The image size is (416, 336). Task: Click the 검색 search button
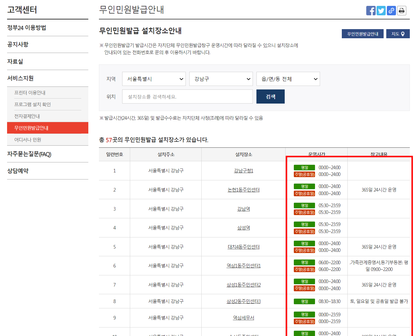click(x=271, y=97)
